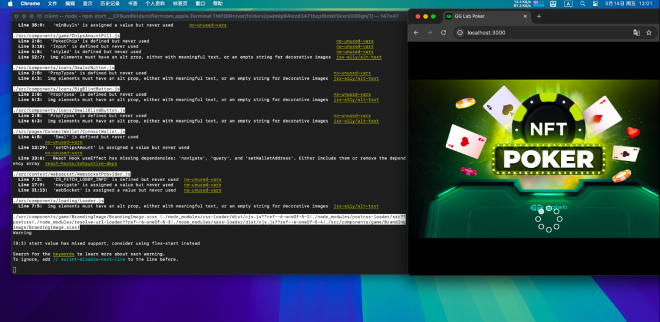The height and width of the screenshot is (322, 660).
Task: Click Chrome's forward arrow
Action: (x=430, y=33)
